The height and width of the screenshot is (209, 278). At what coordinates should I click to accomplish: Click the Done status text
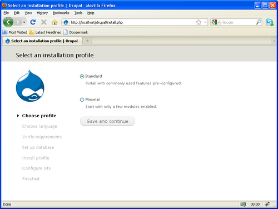(x=7, y=204)
